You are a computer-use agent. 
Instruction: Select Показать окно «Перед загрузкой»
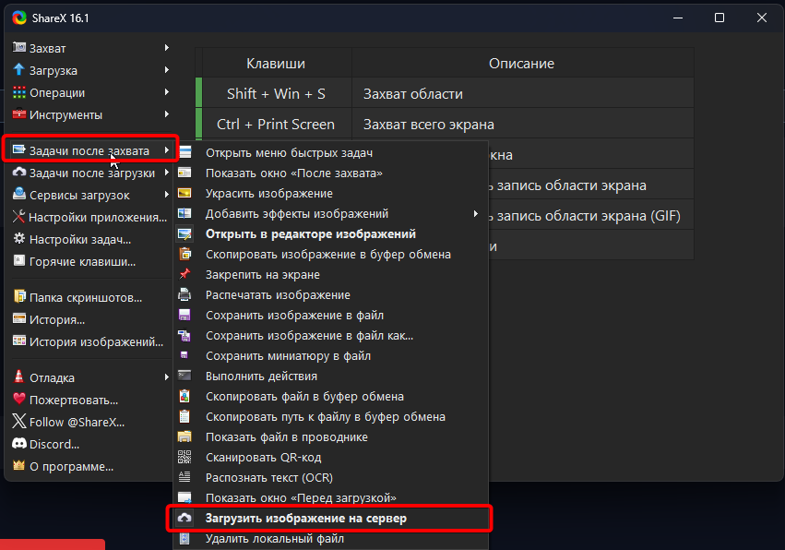coord(330,497)
